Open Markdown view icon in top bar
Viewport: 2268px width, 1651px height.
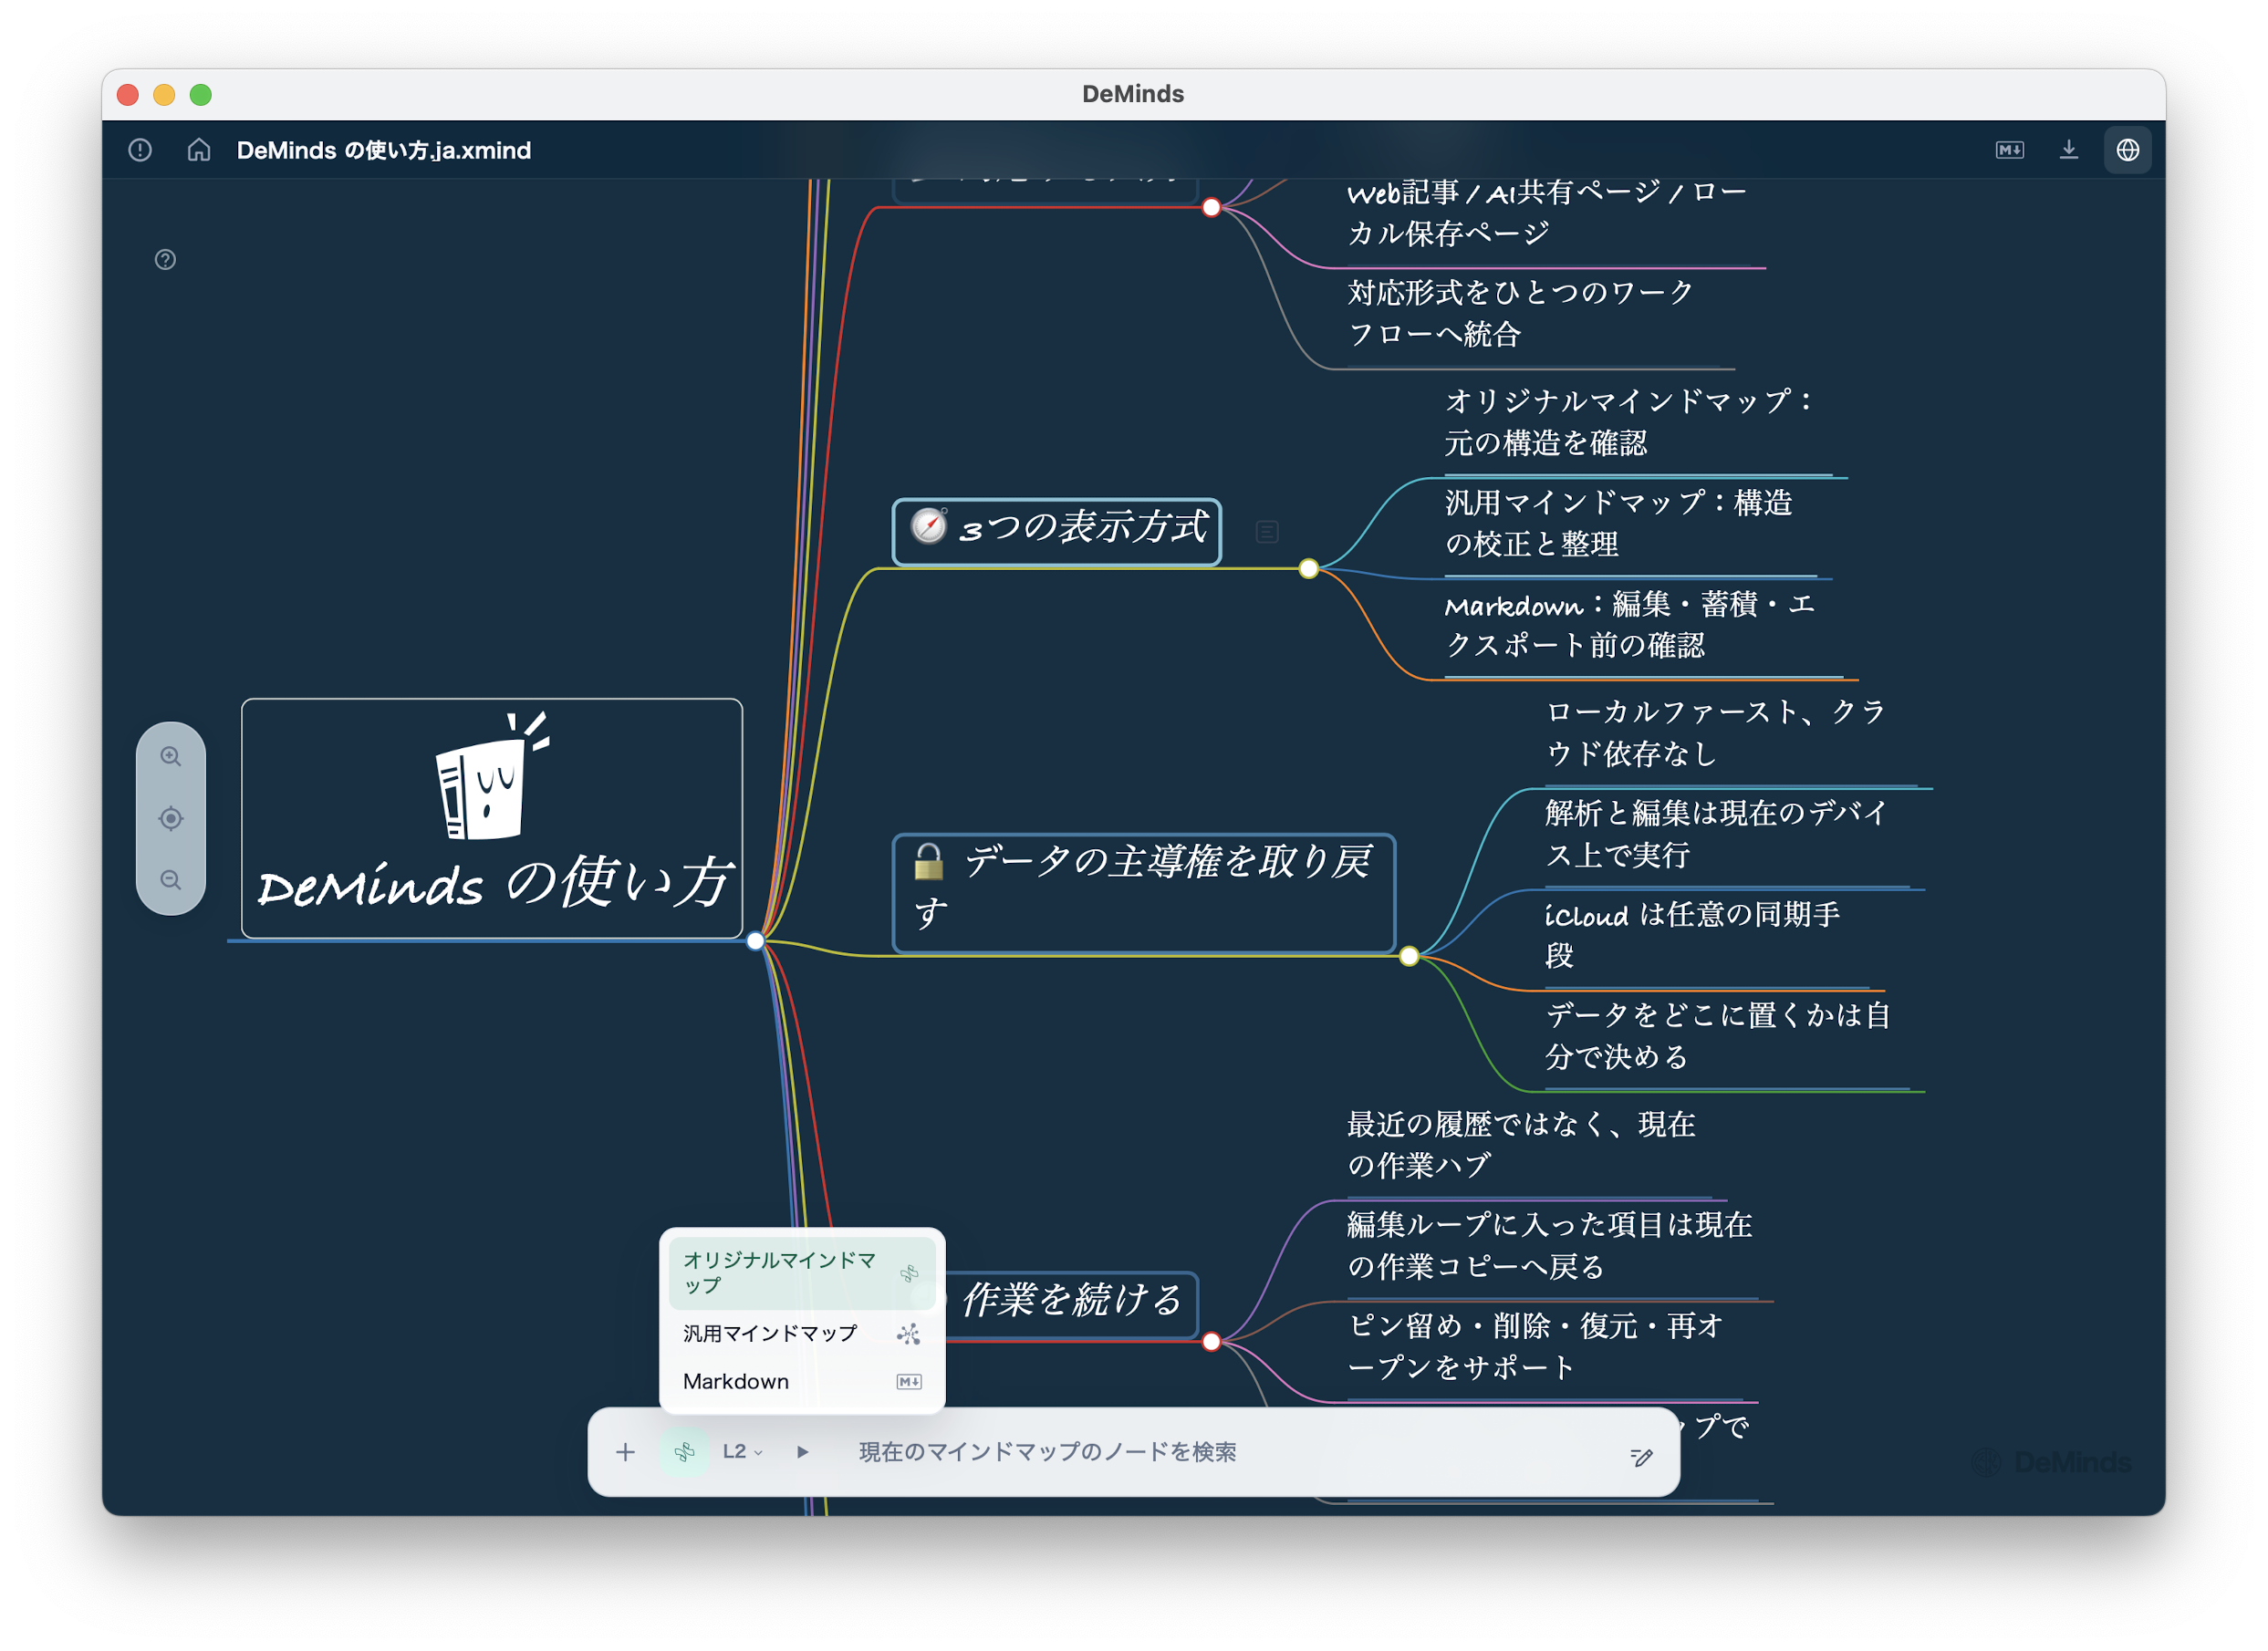click(2009, 150)
